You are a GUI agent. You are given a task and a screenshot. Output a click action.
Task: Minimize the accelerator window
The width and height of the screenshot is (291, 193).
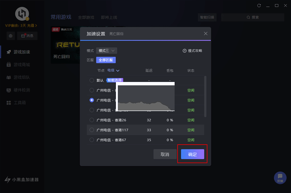pyautogui.click(x=268, y=6)
